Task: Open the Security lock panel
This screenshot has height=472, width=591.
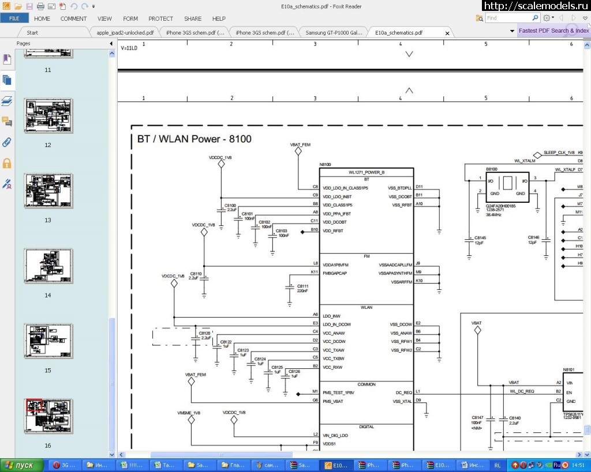Action: click(x=7, y=163)
